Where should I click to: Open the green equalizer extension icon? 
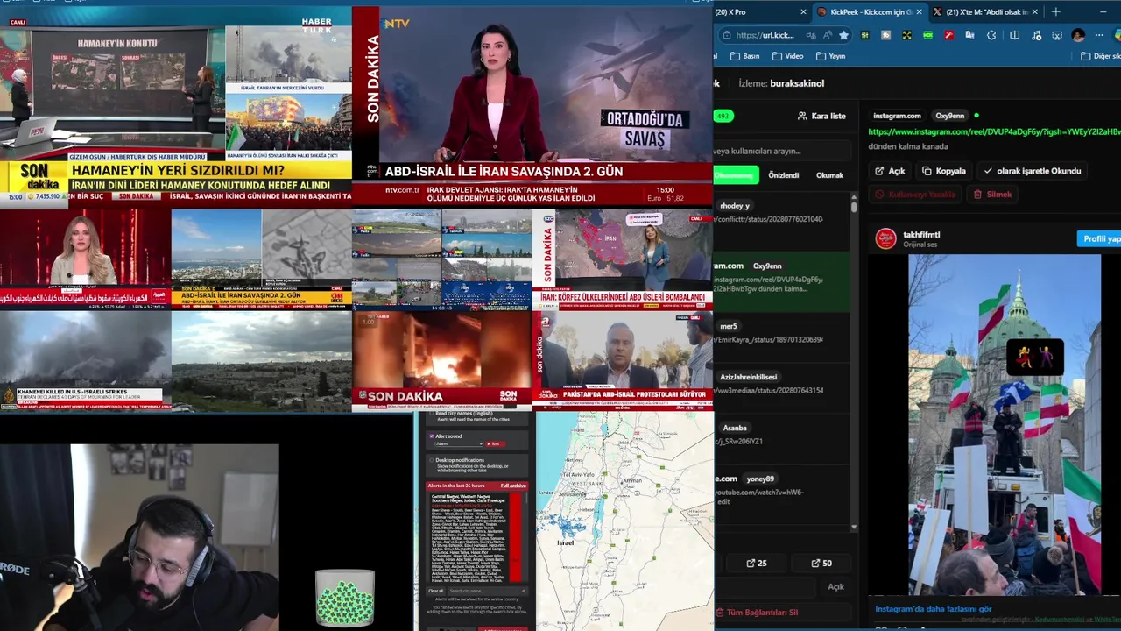(x=864, y=35)
